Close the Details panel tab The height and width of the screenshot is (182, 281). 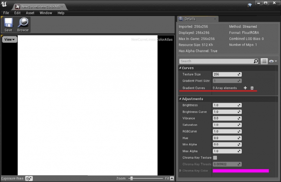pos(215,19)
